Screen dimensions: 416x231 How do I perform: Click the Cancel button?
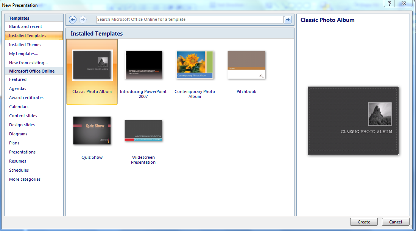[x=395, y=222]
